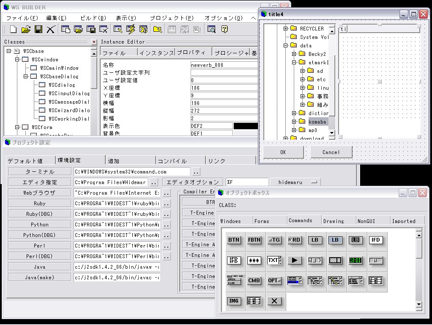Click the newverb_008 name input field
Viewport: 432px width, 325px height.
point(224,65)
